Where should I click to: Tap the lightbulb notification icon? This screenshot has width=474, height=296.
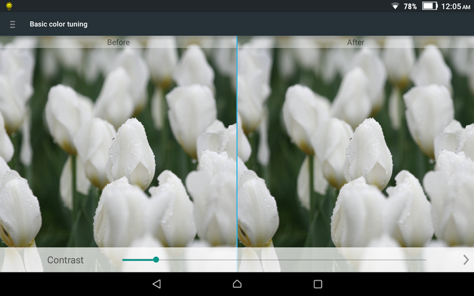[9, 6]
